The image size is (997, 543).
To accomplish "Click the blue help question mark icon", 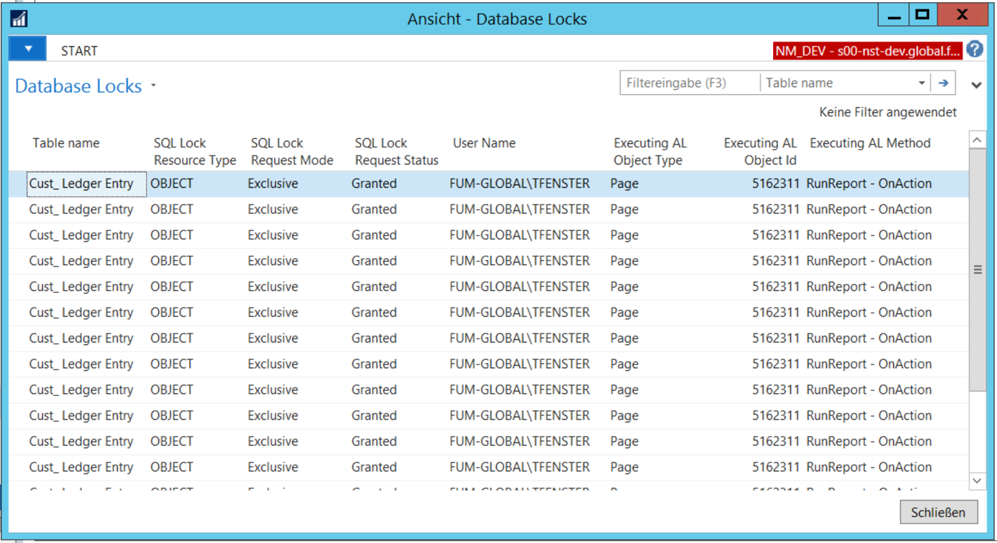I will pos(975,49).
